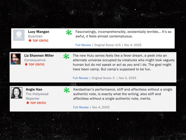The width and height of the screenshot is (186, 140).
Task: Click Top Critic star beside Angie Han
Action: 28,103
